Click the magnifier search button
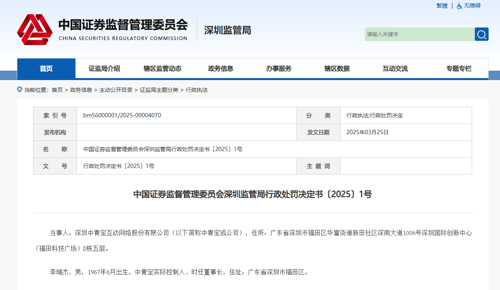Screen dimensions: 500x290 tap(482, 35)
